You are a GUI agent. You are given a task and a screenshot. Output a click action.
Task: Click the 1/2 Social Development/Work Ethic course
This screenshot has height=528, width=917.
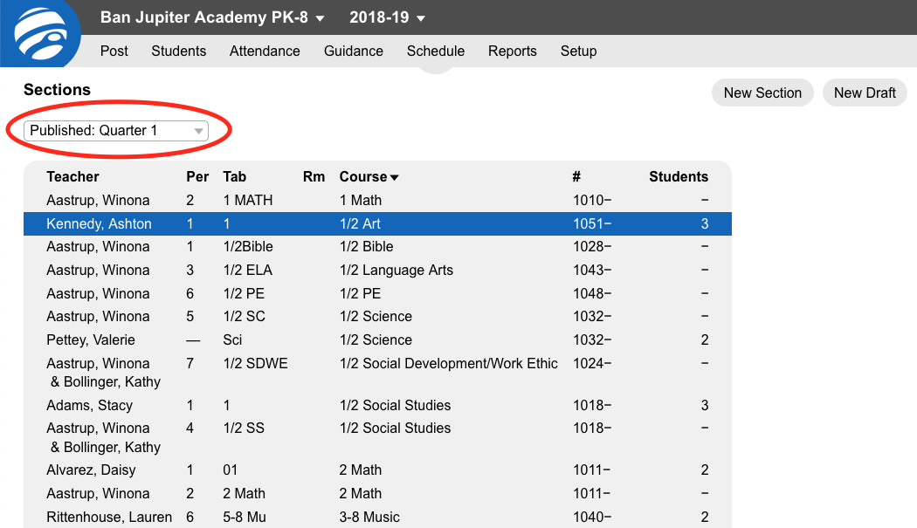point(449,364)
